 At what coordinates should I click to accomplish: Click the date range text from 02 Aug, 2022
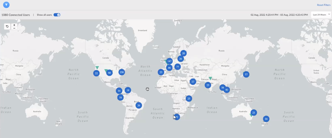[x=279, y=15]
